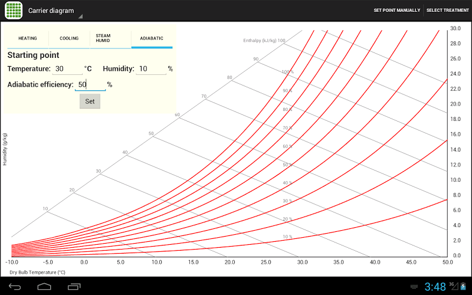Tap the 3G signal strength icon
Viewport: 472px width, 295px height.
pos(454,286)
